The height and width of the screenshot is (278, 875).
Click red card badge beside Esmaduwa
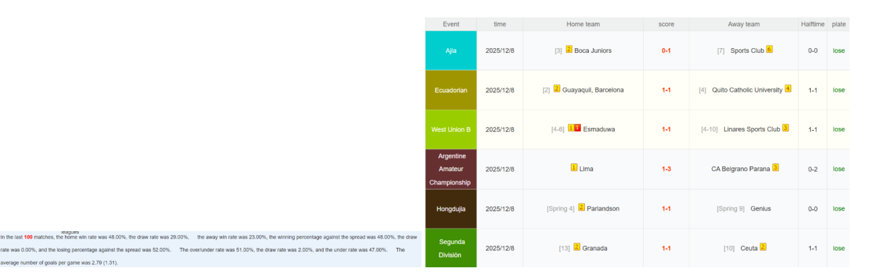[x=578, y=128]
